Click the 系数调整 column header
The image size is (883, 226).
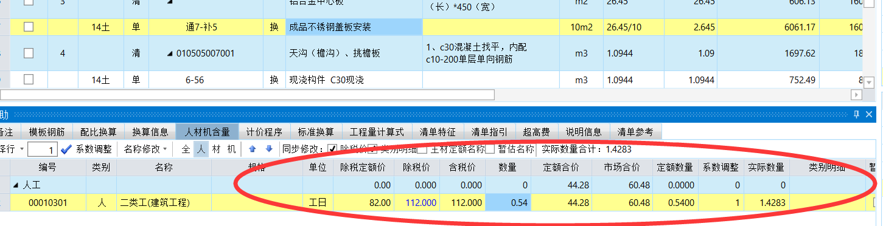click(x=721, y=167)
